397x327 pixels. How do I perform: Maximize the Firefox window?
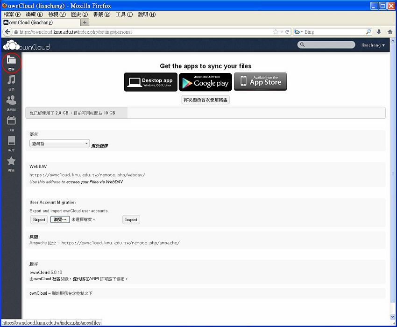point(383,6)
